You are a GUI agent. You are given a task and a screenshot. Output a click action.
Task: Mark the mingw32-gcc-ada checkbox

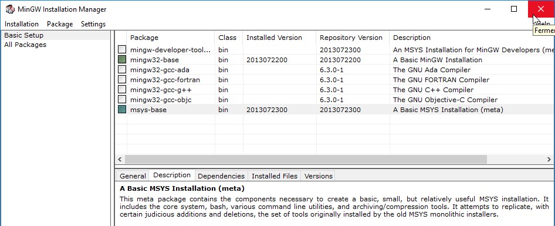122,69
